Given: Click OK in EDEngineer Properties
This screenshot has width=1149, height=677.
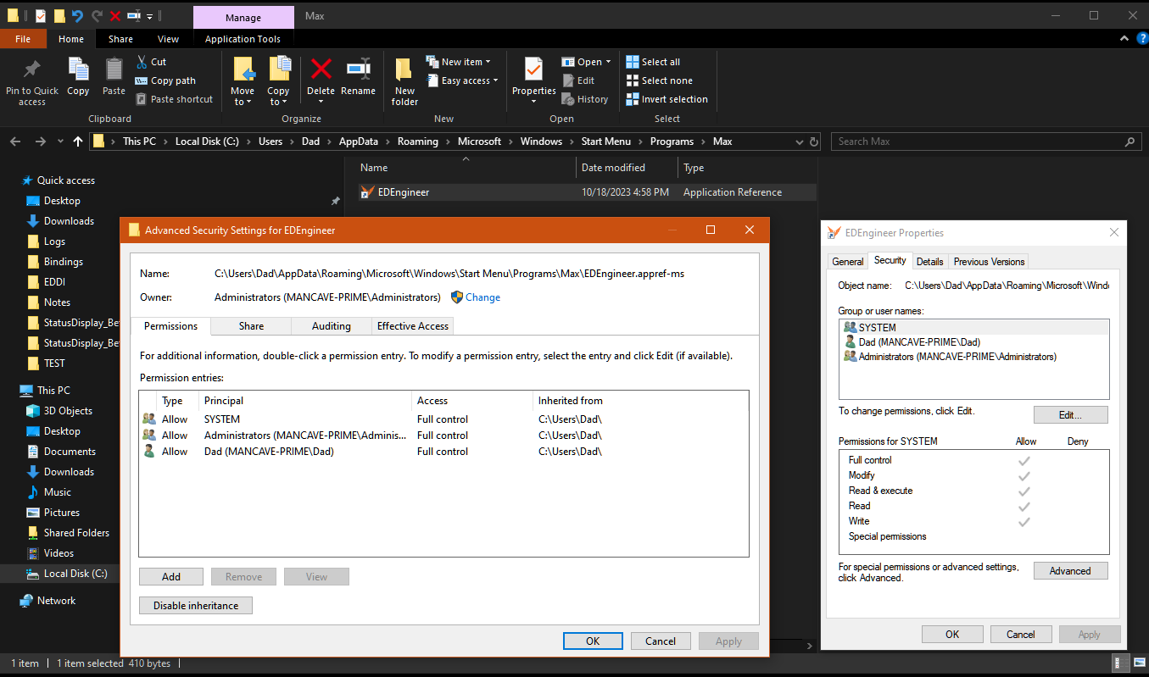Looking at the screenshot, I should 952,634.
